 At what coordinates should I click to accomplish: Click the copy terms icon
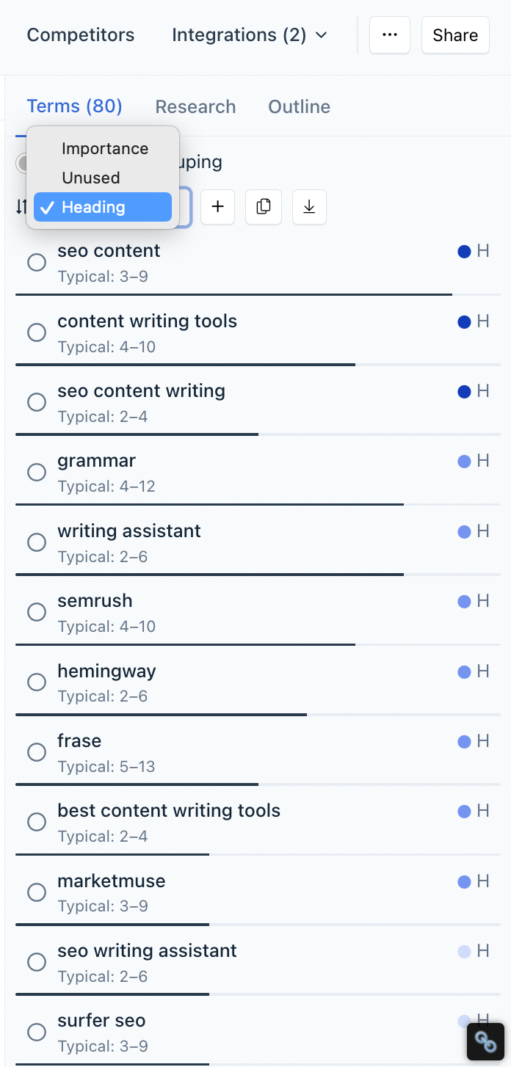(x=263, y=207)
